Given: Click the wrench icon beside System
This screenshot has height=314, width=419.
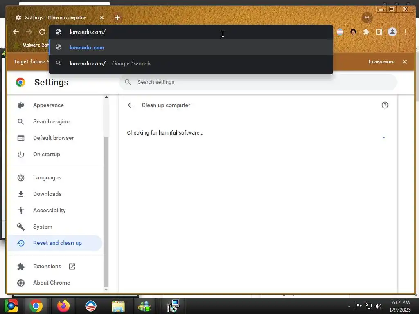Looking at the screenshot, I should pos(21,227).
